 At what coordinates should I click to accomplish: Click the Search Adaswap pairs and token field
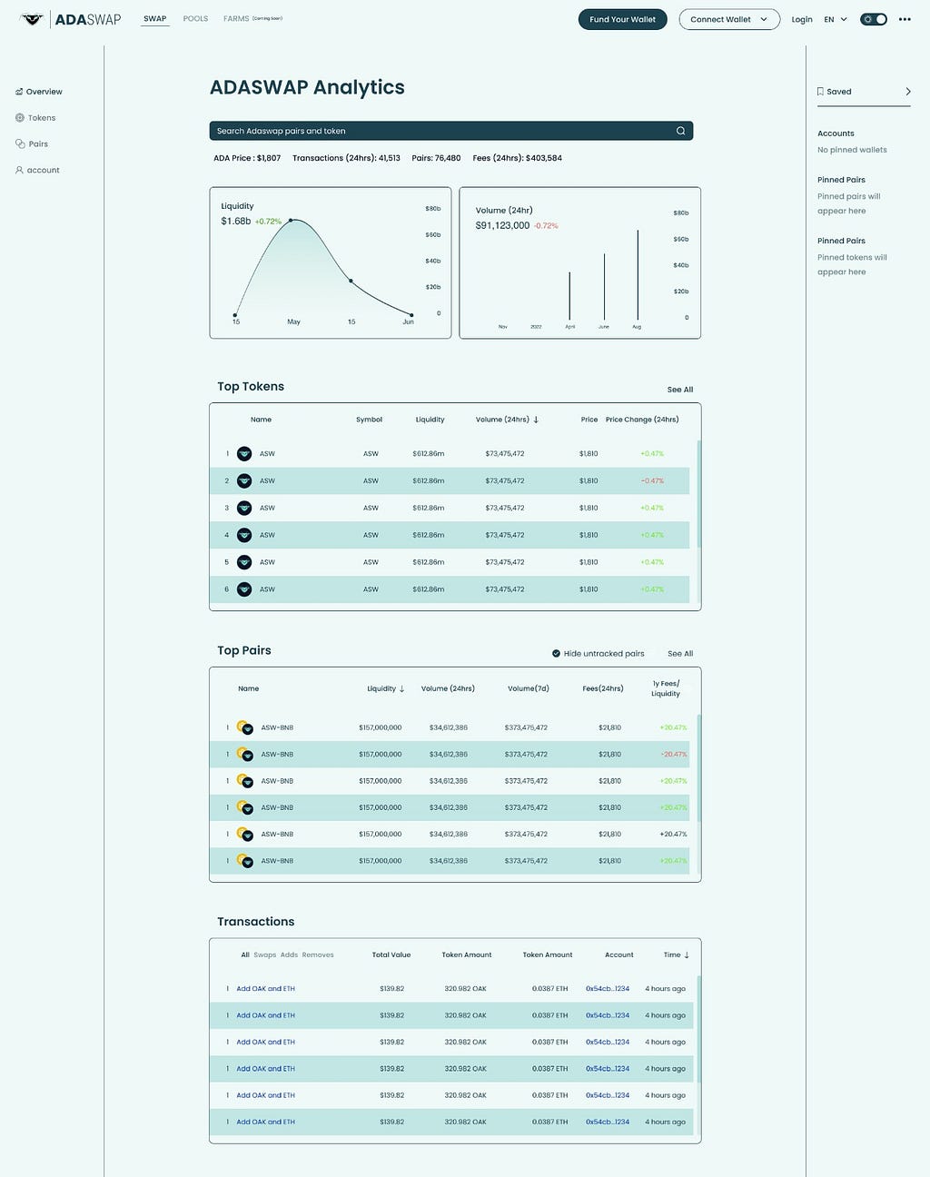[x=451, y=131]
